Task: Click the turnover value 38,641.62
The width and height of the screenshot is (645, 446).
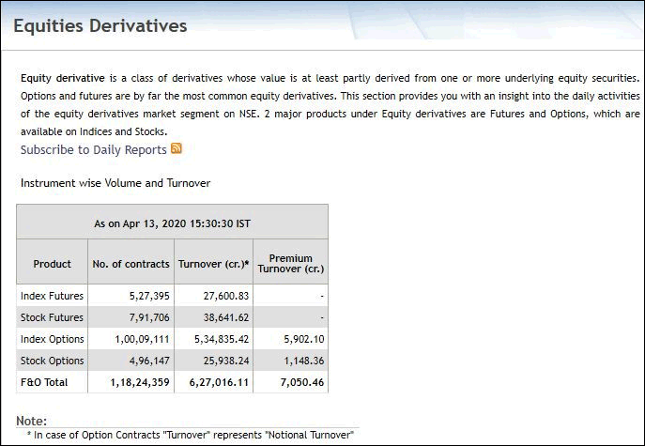Action: [x=226, y=317]
